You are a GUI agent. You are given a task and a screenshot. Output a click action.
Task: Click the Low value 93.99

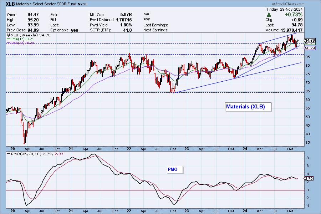tap(33, 25)
